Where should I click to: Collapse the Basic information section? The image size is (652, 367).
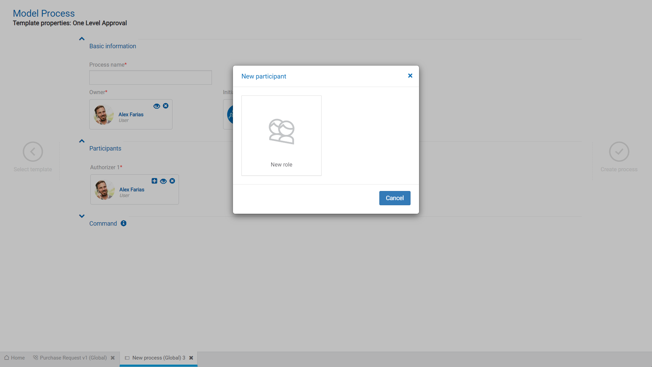[82, 39]
